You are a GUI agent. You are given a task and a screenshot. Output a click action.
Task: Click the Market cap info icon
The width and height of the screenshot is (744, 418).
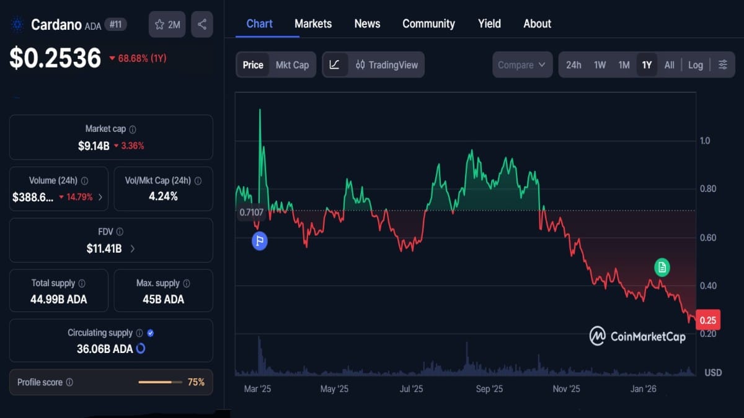click(133, 129)
